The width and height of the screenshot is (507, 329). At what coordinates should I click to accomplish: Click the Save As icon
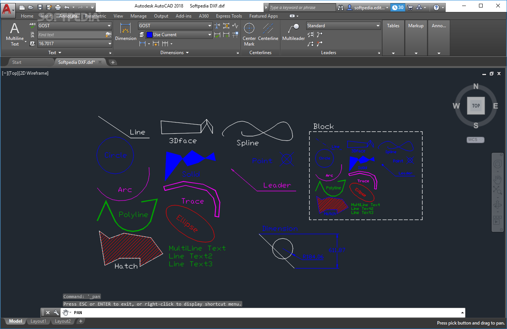49,7
